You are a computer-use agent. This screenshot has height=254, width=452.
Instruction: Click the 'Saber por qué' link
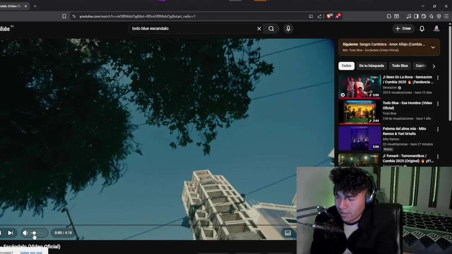31,253
